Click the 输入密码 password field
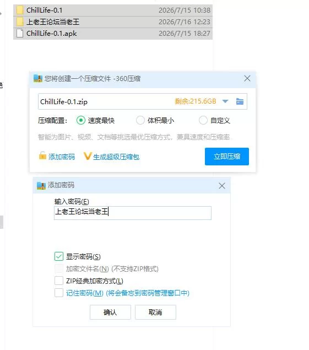The image size is (309, 350). (133, 213)
